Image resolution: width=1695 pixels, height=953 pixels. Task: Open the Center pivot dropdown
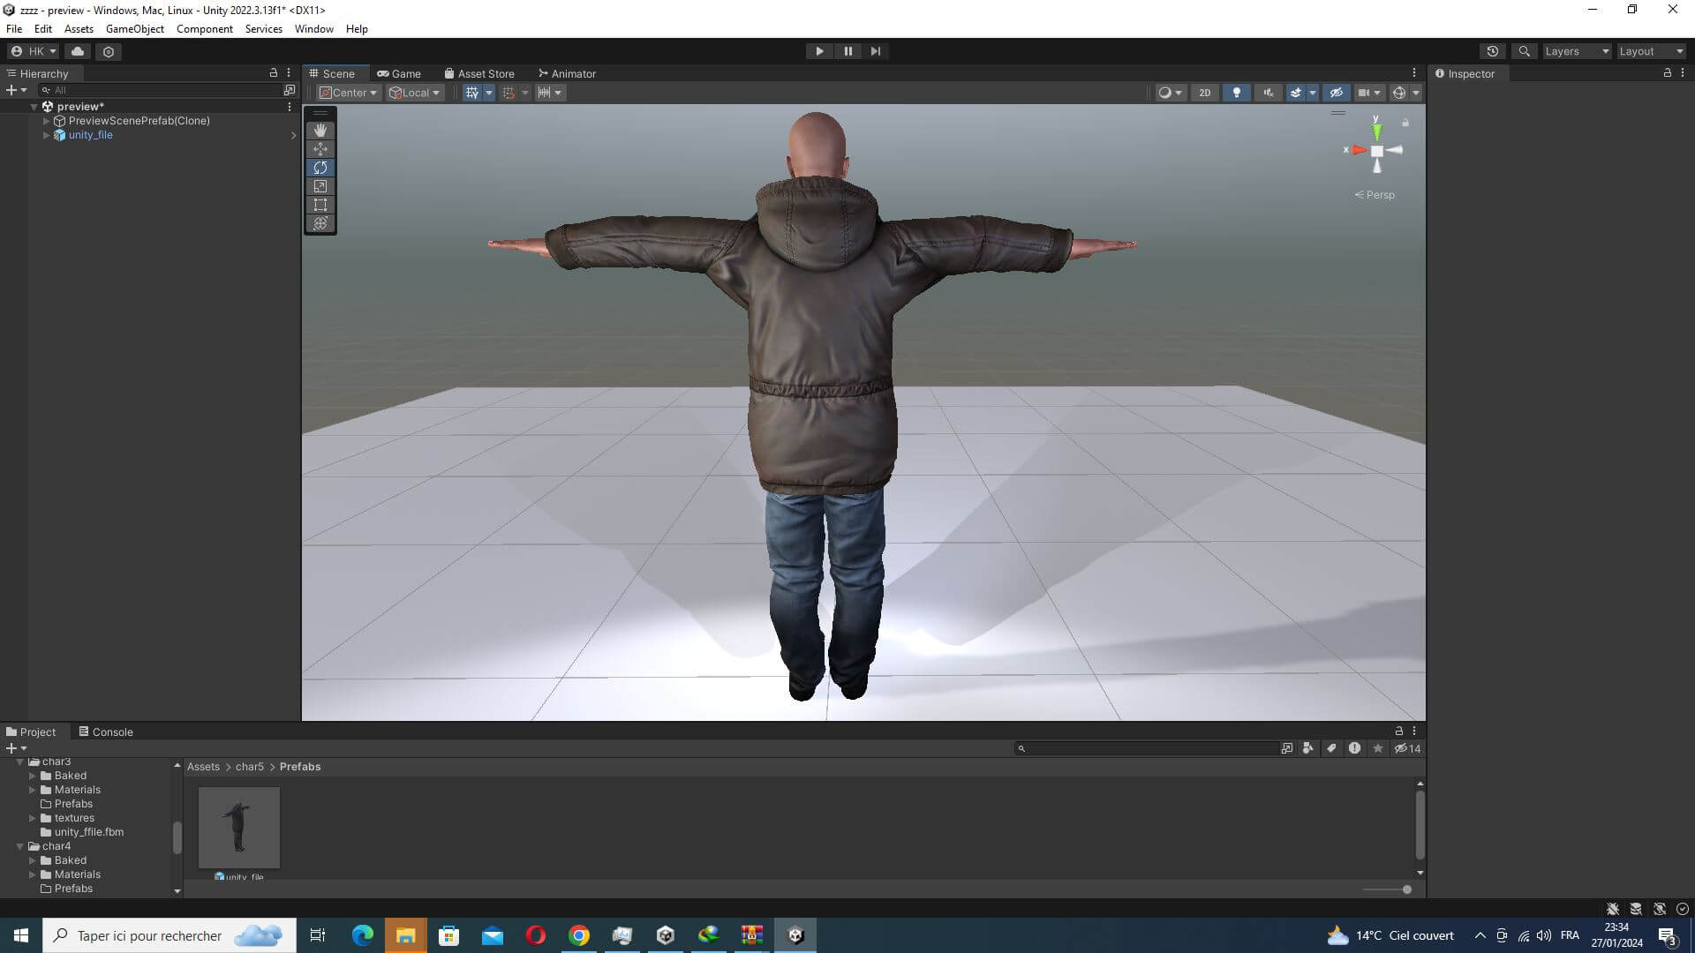pos(349,93)
